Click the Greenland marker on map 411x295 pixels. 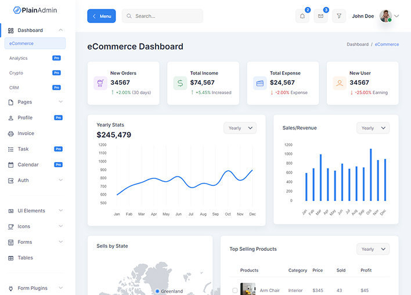pos(157,291)
